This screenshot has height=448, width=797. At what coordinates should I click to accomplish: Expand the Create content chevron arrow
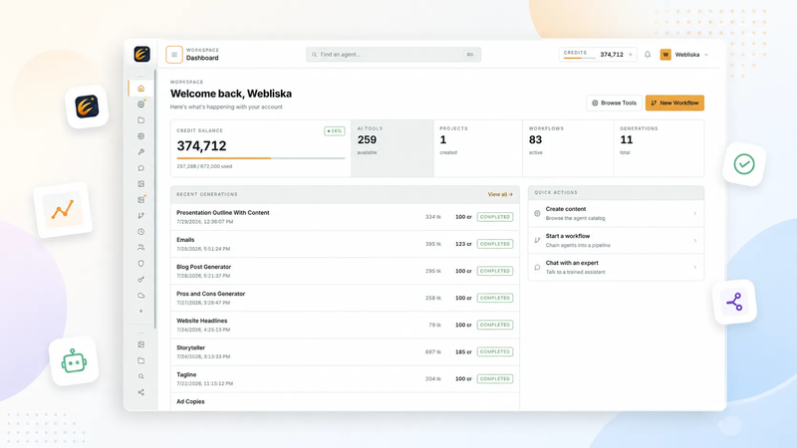694,213
